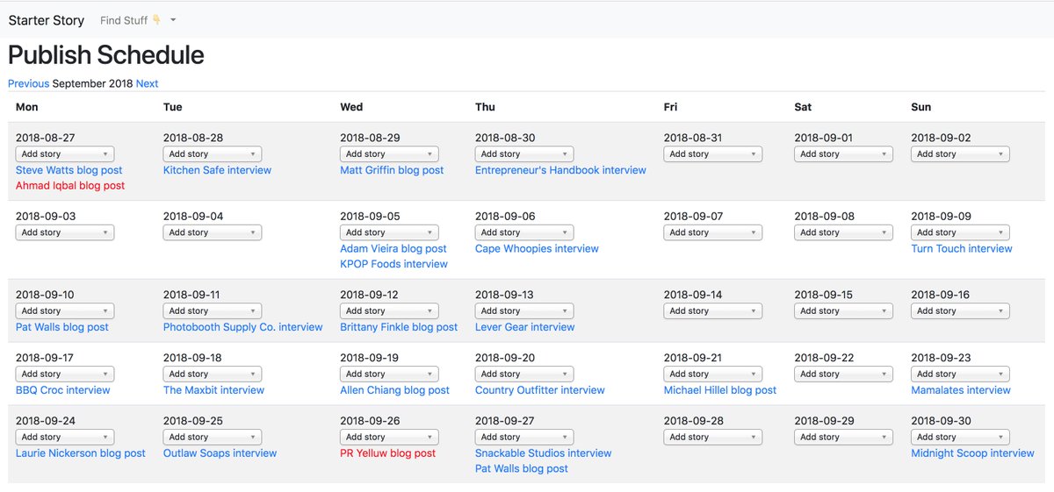Open Add story dropdown for 2018-09-04

[213, 233]
